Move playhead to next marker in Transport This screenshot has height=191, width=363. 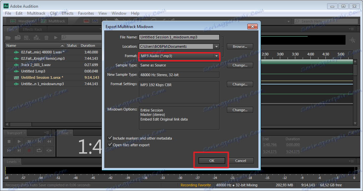click(x=19, y=150)
